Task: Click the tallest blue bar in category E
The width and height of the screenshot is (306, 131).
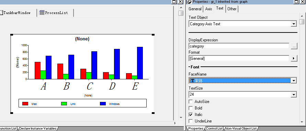Action: (140, 63)
